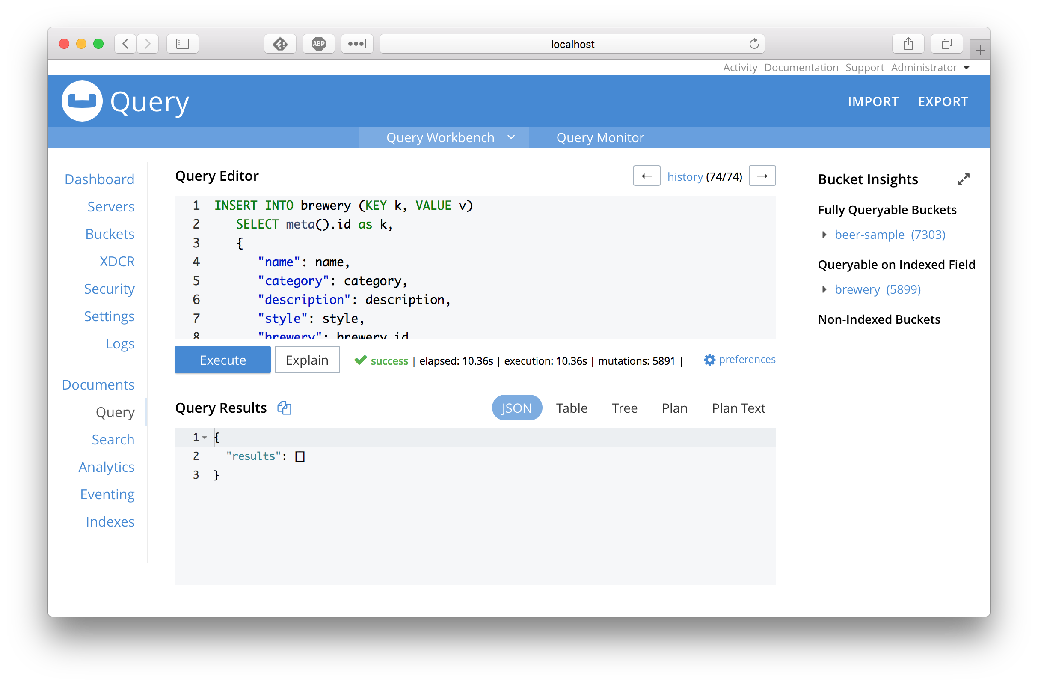Image resolution: width=1038 pixels, height=685 pixels.
Task: Copy query results to clipboard icon
Action: tap(284, 408)
